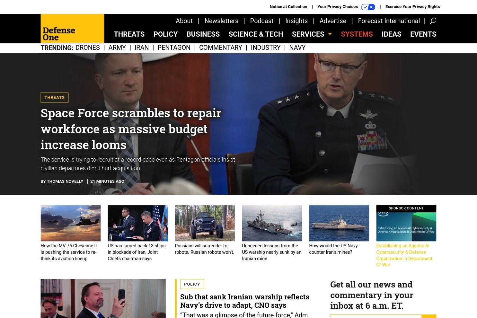Read the Russians surrender to robots headline
This screenshot has width=477, height=318.
click(204, 249)
